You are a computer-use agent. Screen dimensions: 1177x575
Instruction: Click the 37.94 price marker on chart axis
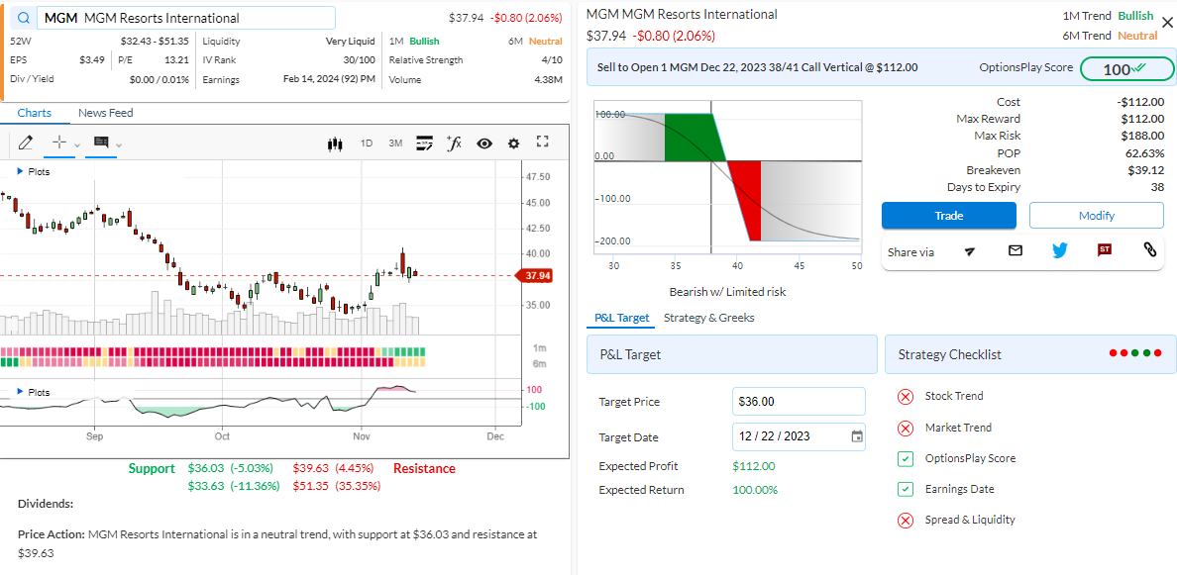click(535, 276)
